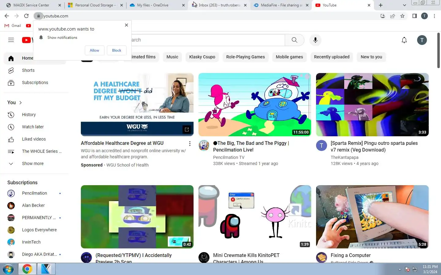The width and height of the screenshot is (441, 275).
Task: Block YouTube notifications
Action: [116, 50]
